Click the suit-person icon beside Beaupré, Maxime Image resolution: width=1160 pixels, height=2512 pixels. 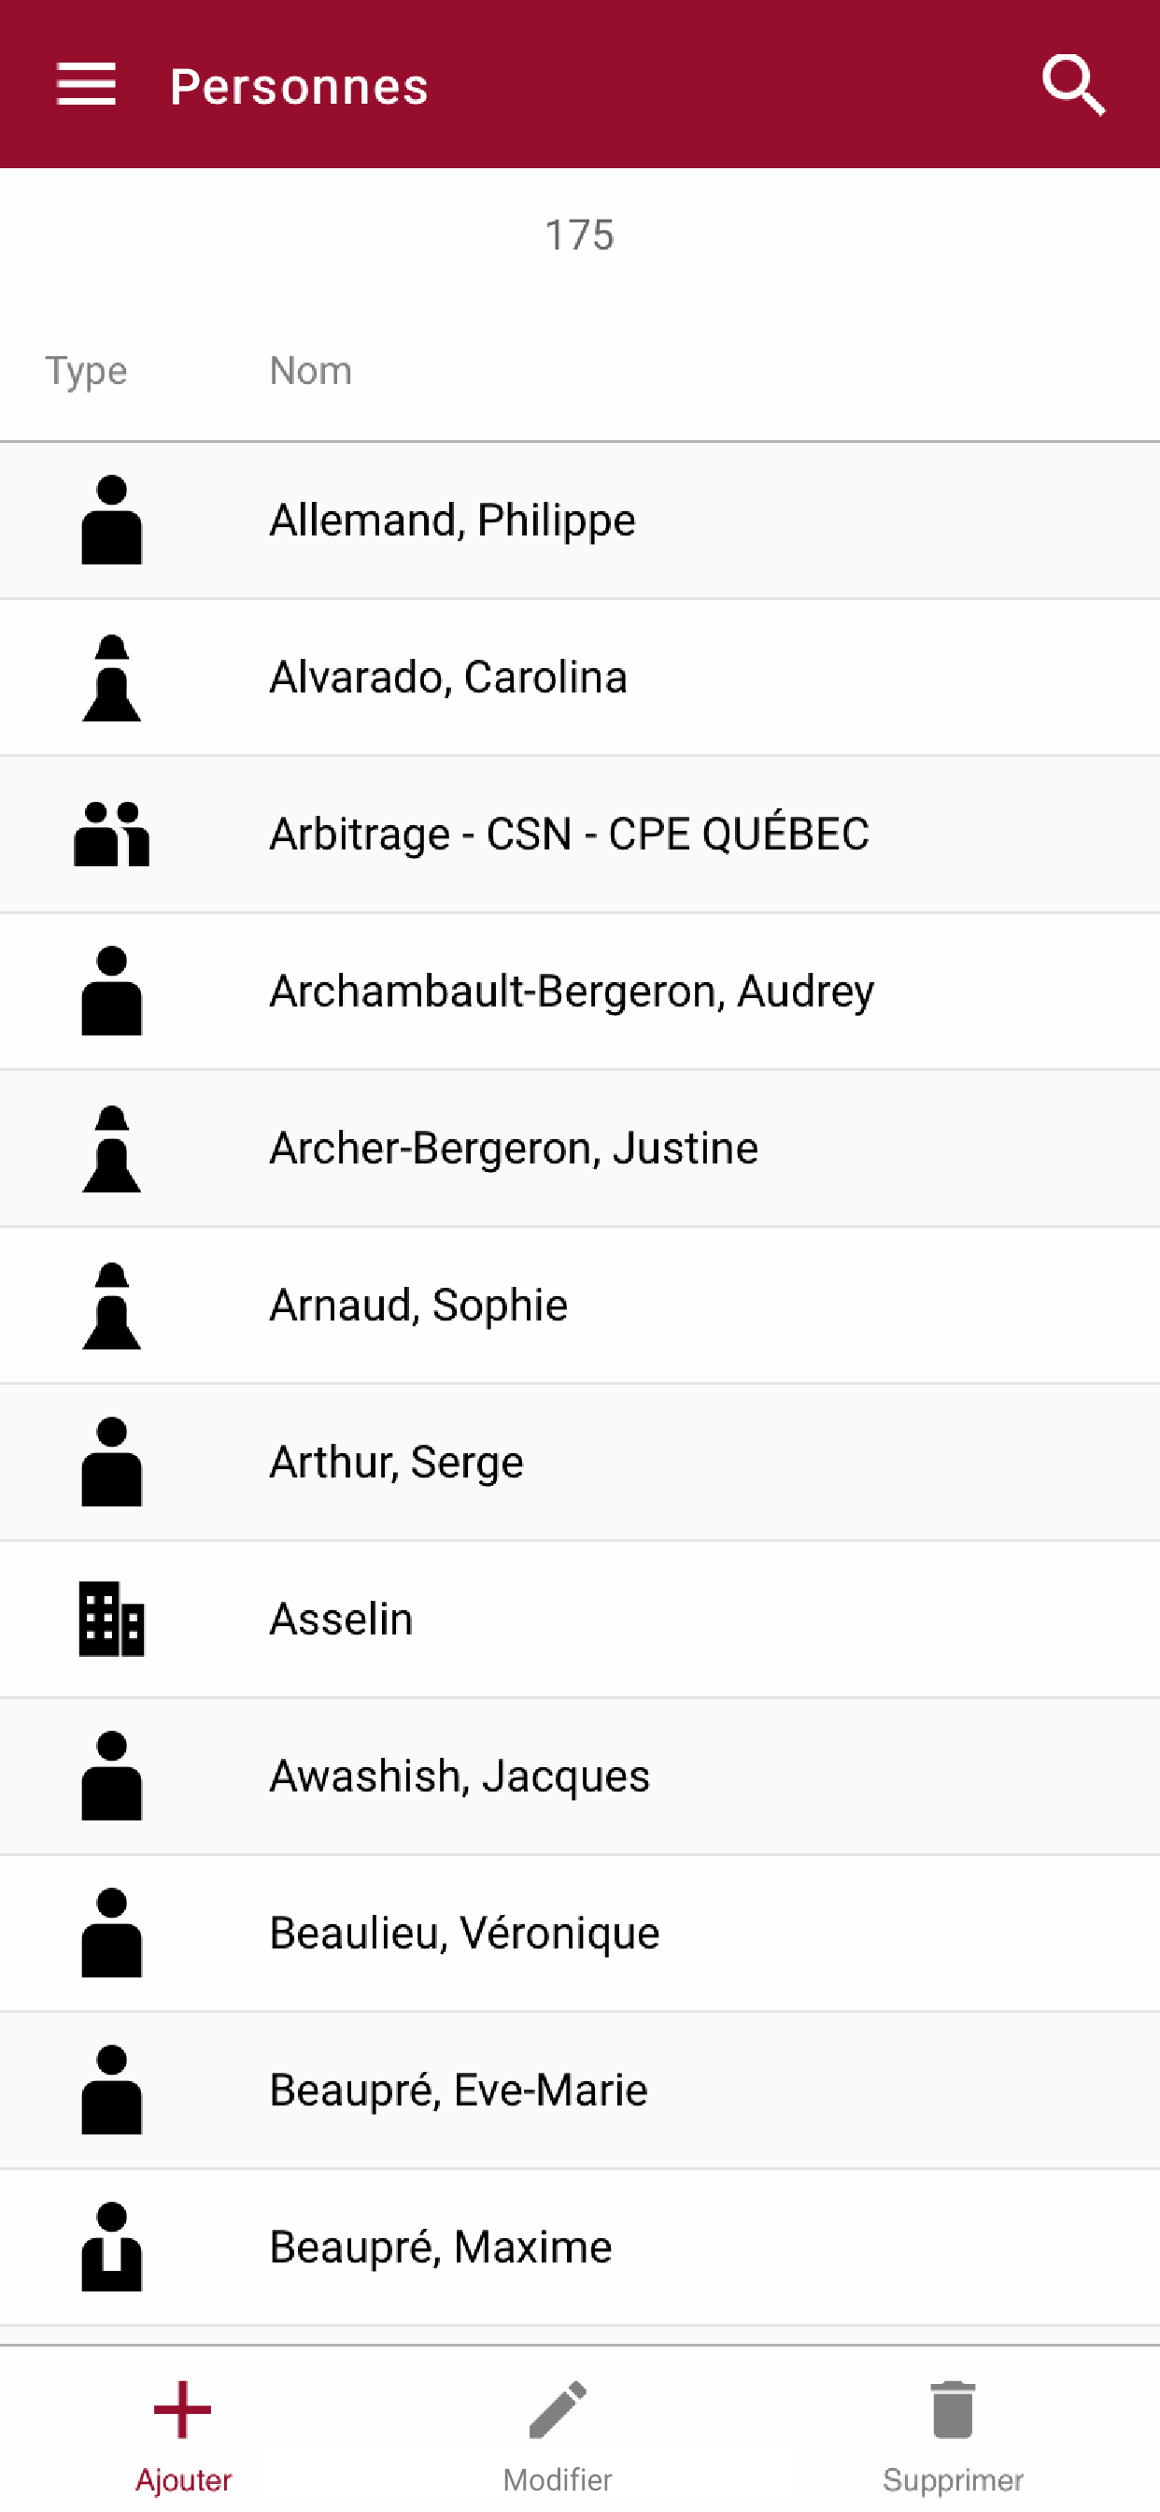tap(112, 2246)
